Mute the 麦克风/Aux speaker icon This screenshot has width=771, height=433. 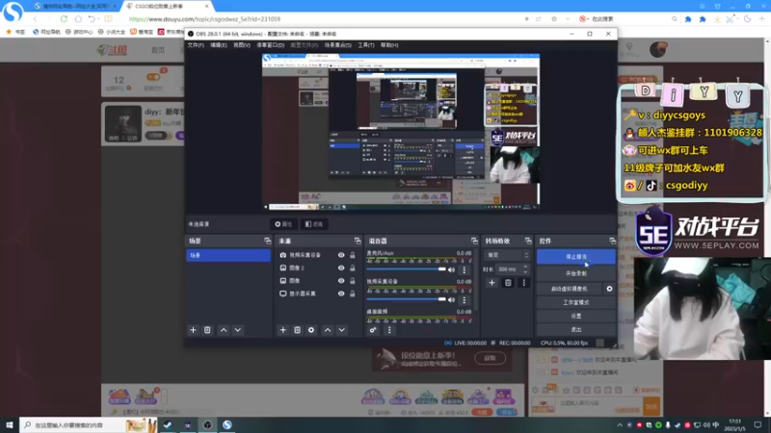tap(451, 269)
